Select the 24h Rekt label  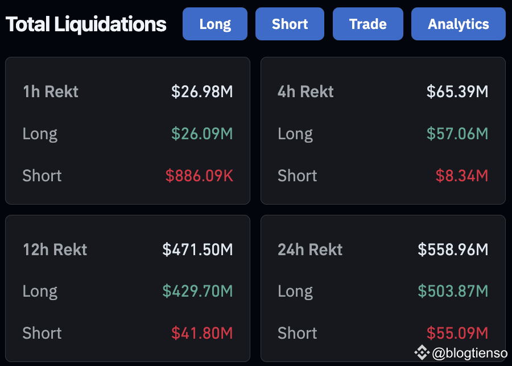(310, 249)
